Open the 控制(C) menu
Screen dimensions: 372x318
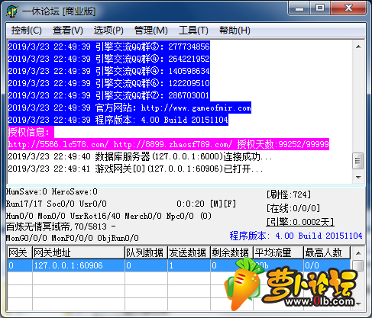pos(26,31)
